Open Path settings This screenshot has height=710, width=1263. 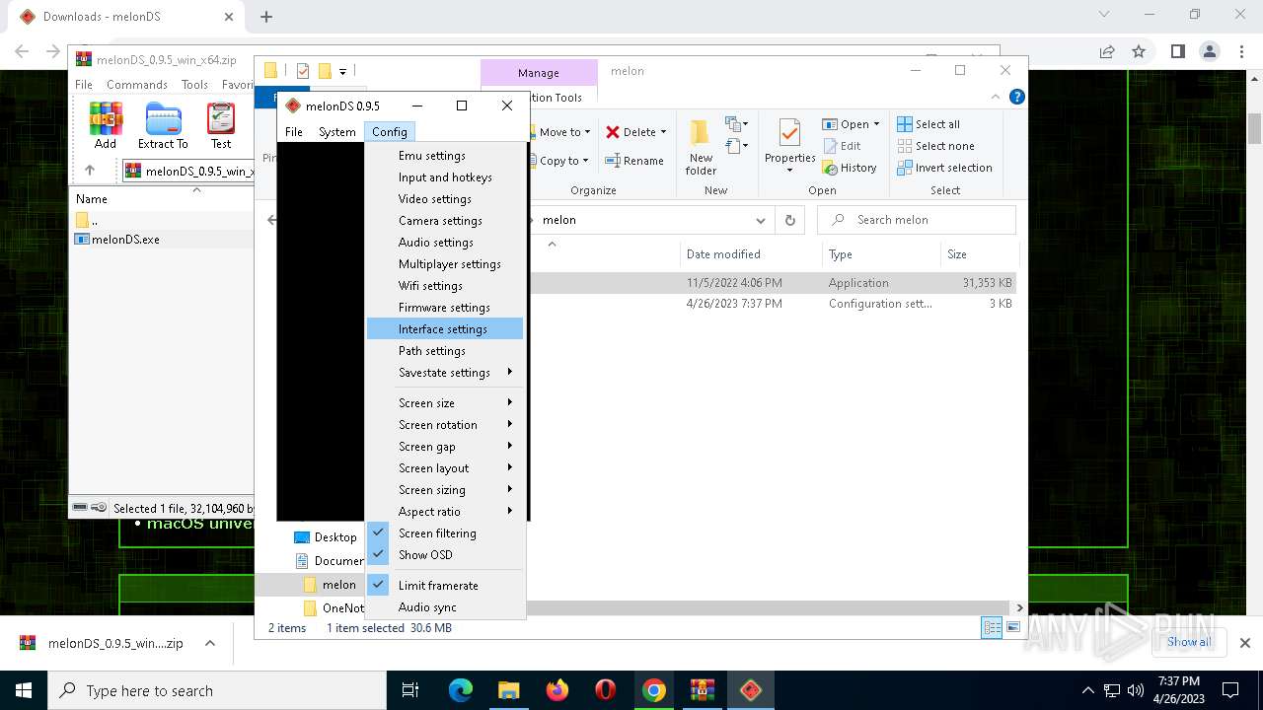click(x=445, y=351)
